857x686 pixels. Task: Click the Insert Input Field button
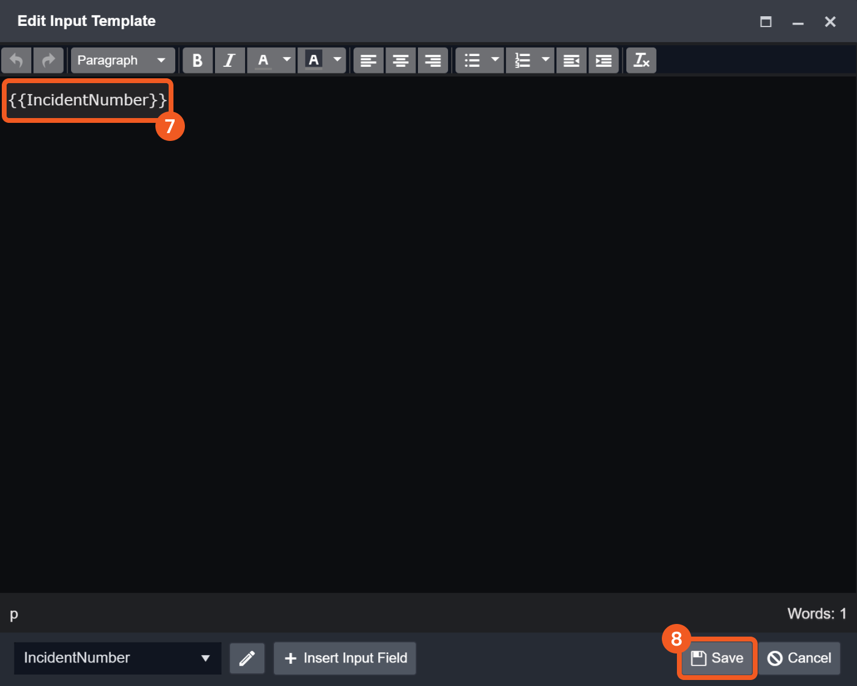point(344,658)
